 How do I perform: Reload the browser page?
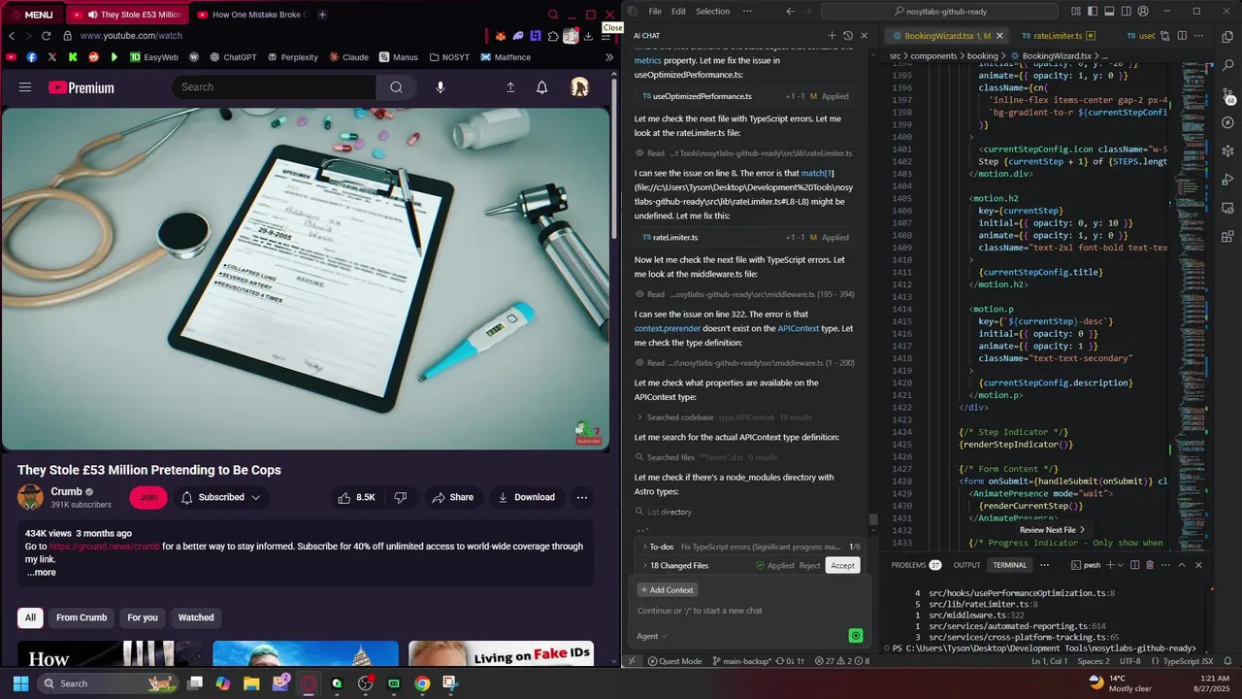46,36
